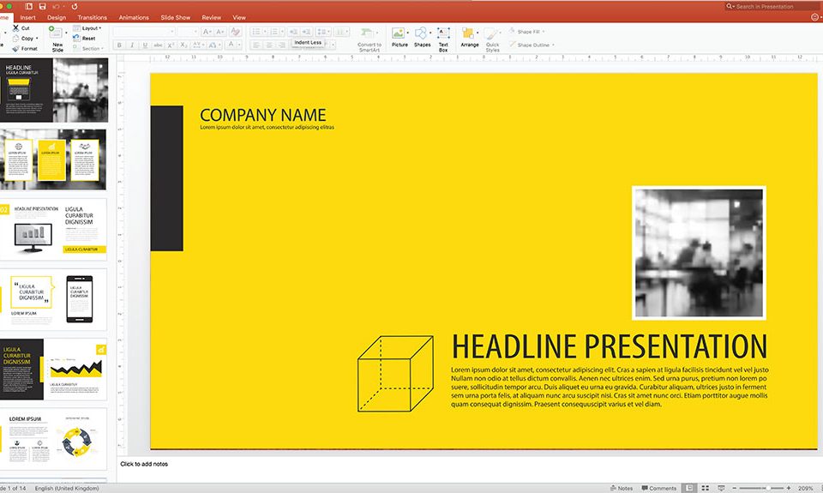
Task: Select the slide thumbnail with phone mockup
Action: (x=53, y=299)
